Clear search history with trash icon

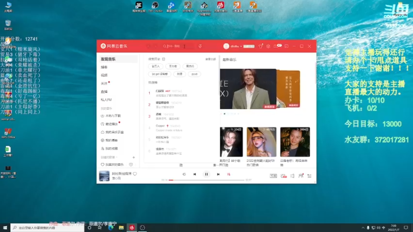click(x=164, y=59)
